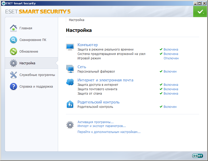This screenshot has width=208, height=161.
Task: Click the Защита доступа в интернет label
Action: click(x=98, y=85)
